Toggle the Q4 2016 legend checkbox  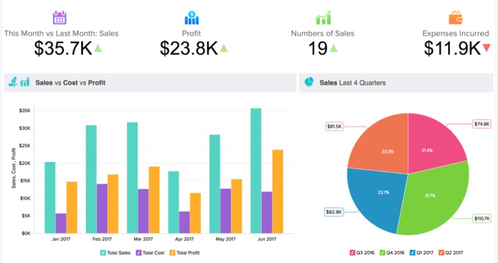(x=384, y=252)
